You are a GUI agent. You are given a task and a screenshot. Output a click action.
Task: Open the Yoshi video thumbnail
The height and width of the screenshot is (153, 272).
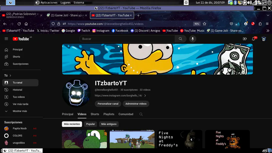pyautogui.click(x=85, y=139)
